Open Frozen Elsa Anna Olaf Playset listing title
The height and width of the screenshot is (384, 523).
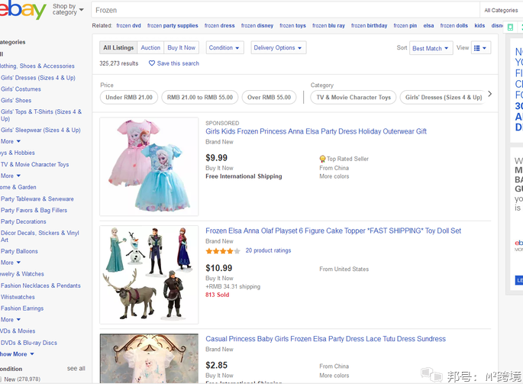tap(333, 231)
